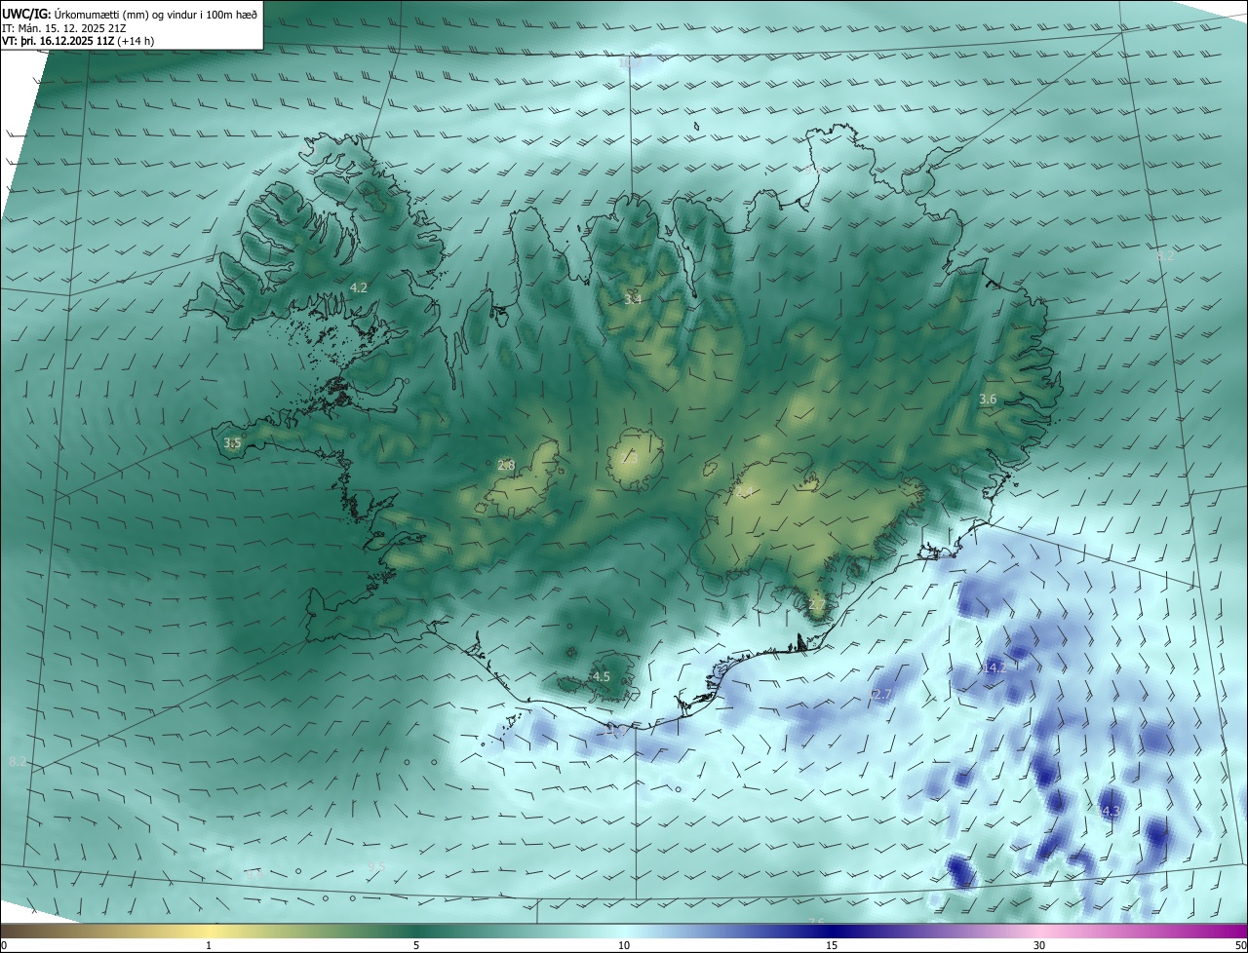Click the 0 tick label on the colour scale
This screenshot has width=1248, height=953.
coord(4,945)
